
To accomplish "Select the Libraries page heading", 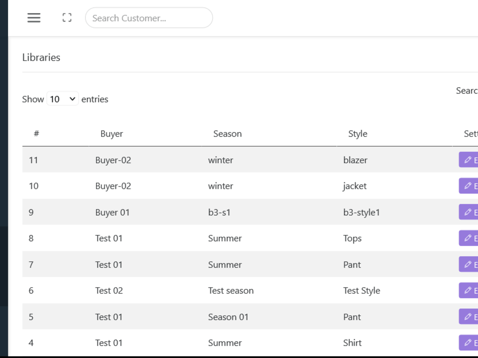I will tap(41, 57).
